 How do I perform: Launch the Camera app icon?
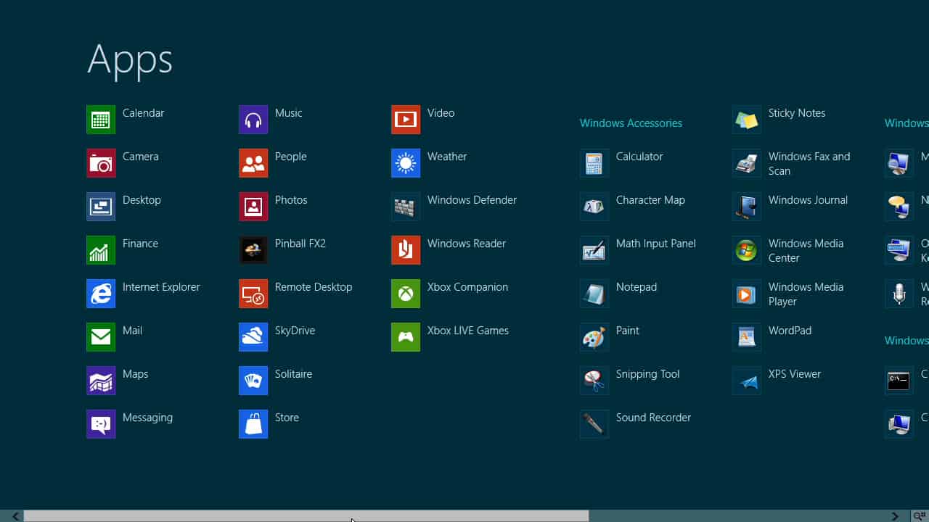(x=101, y=163)
